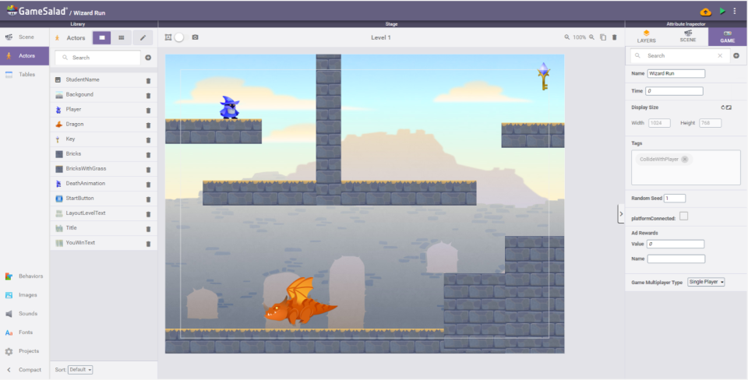Open the Tables library section
The height and width of the screenshot is (380, 748).
[x=24, y=75]
